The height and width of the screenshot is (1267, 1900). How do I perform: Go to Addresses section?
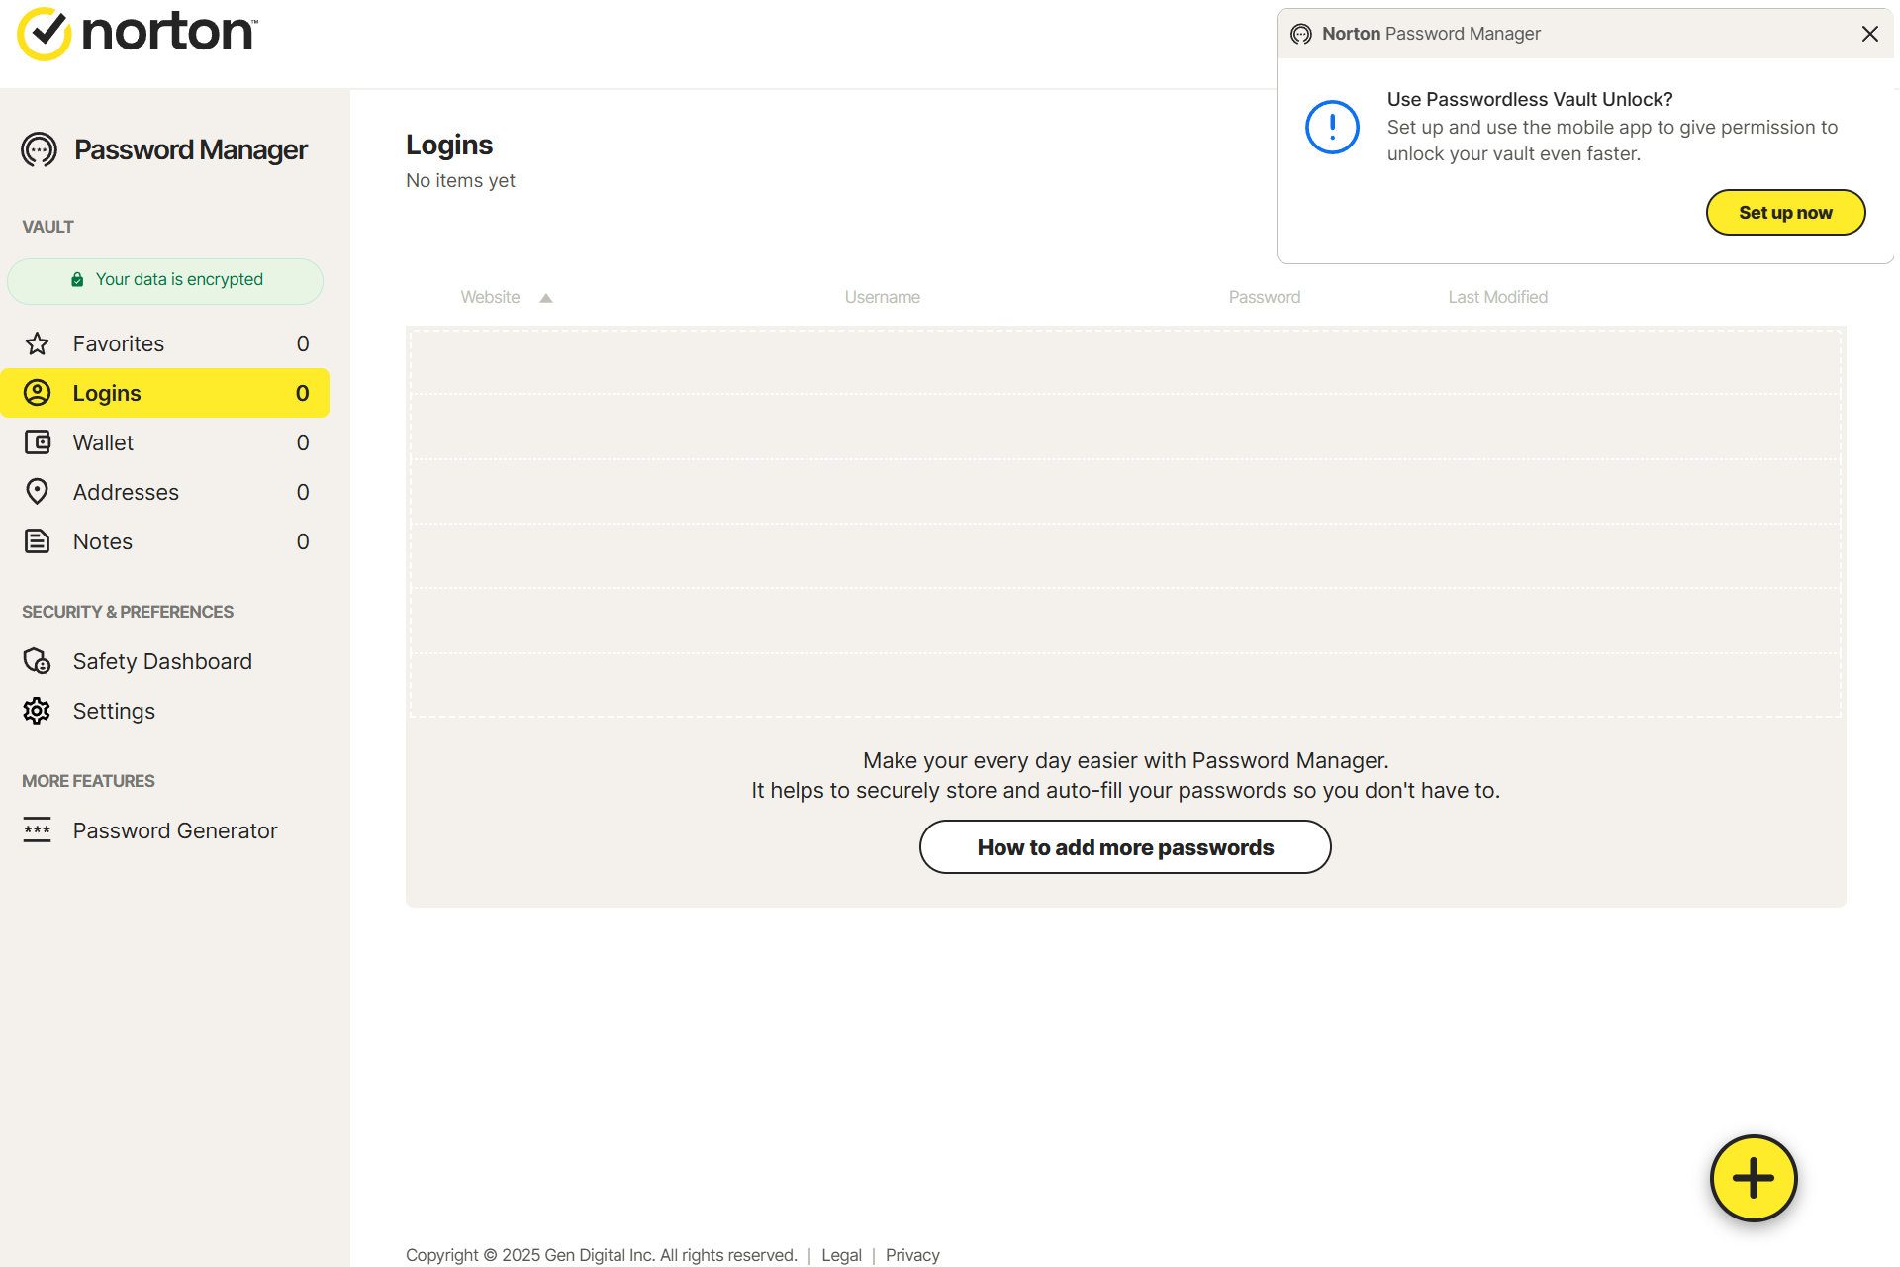(x=165, y=492)
